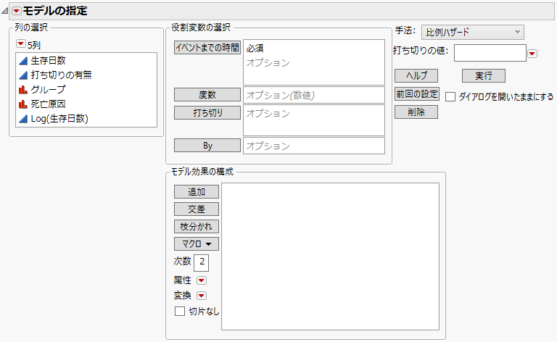Click the red nominal icon beside 死亡原因

point(22,104)
